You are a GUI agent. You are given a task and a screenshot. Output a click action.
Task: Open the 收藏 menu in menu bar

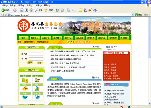click(x=30, y=5)
